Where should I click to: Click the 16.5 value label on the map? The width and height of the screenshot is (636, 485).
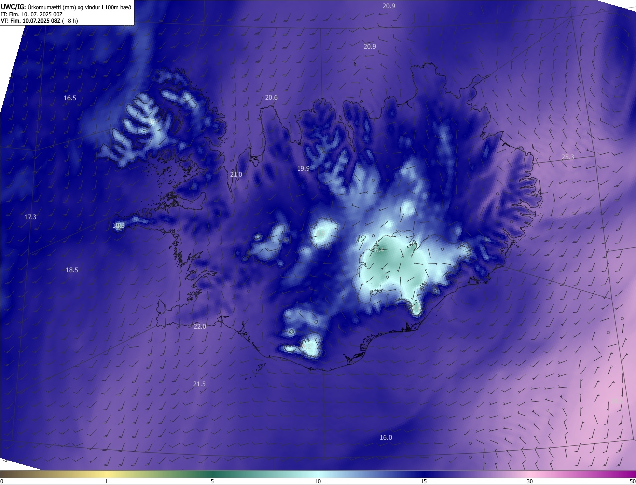tap(70, 98)
